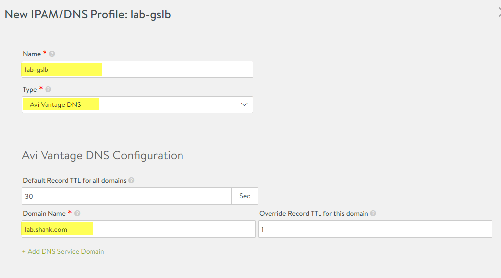Viewport: 501px width, 278px height.
Task: Click the Override Record TTL for this domain label
Action: point(314,213)
